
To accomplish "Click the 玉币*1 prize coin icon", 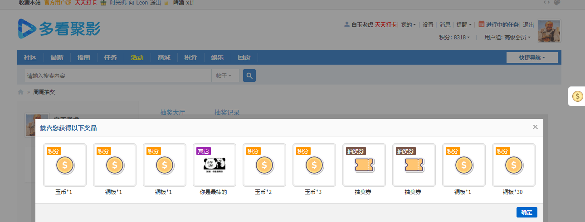I will [65, 165].
